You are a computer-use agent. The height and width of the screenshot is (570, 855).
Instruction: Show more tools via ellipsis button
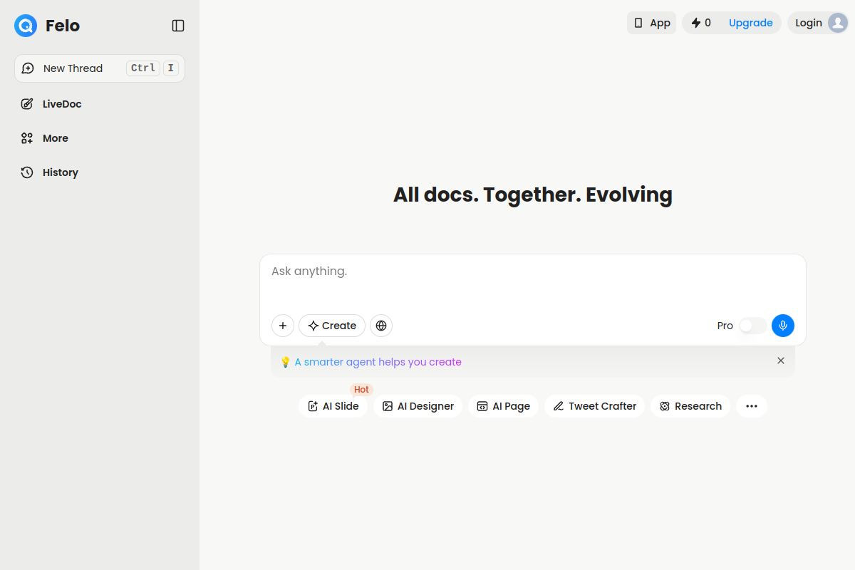[752, 406]
